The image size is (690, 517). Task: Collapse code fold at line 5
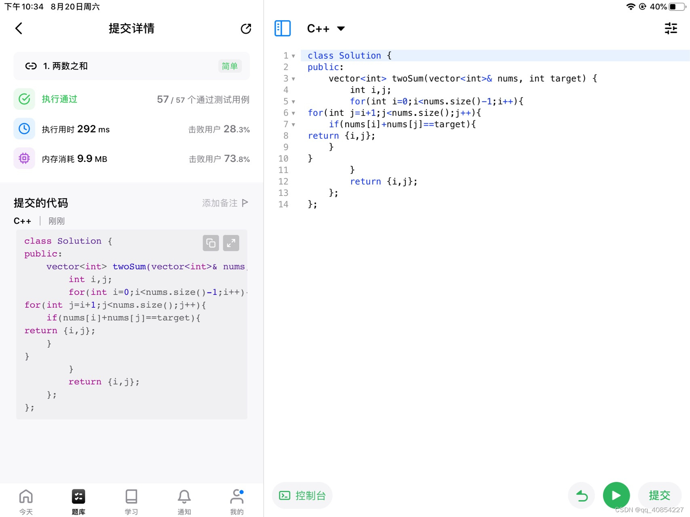point(293,102)
